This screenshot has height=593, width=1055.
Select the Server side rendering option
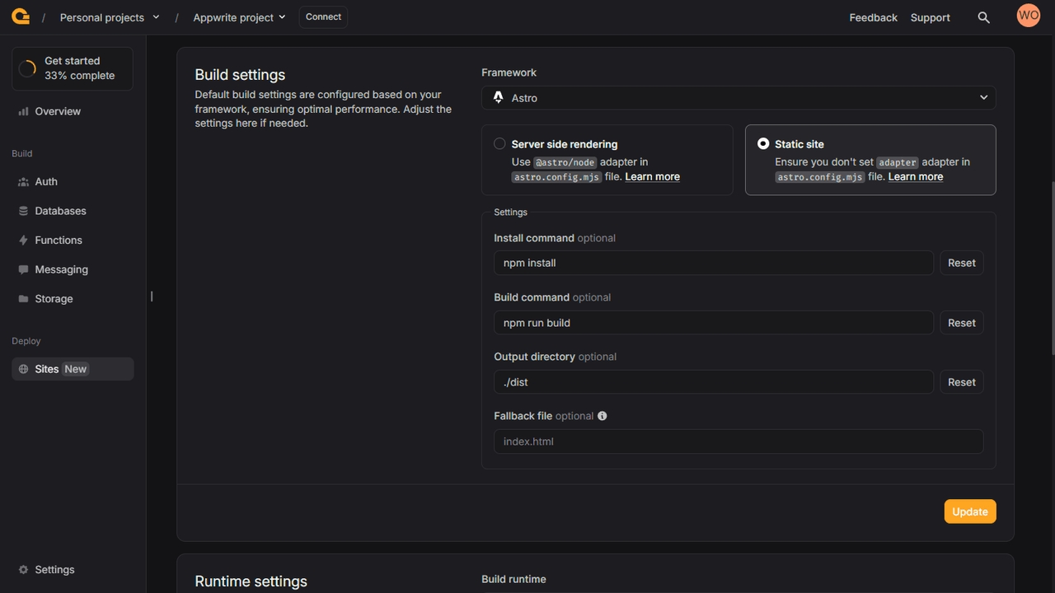pyautogui.click(x=499, y=144)
